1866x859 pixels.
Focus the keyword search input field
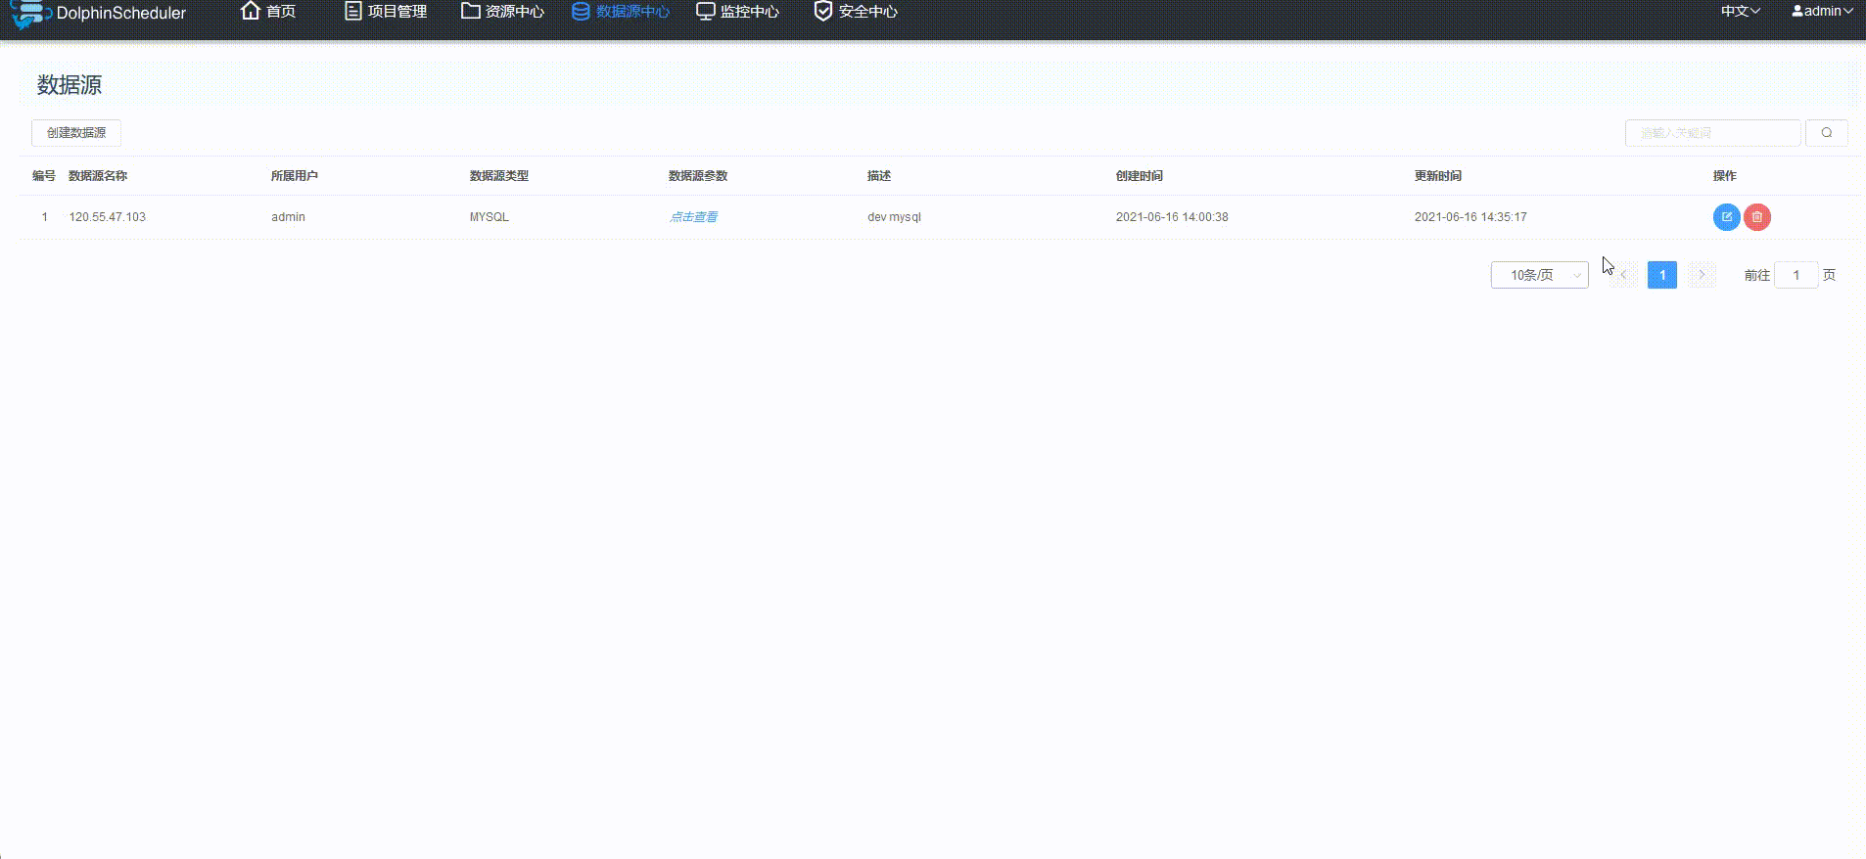point(1712,133)
